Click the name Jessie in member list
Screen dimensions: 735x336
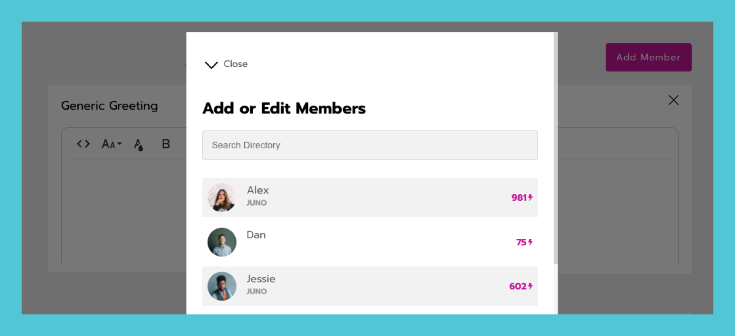pyautogui.click(x=261, y=279)
